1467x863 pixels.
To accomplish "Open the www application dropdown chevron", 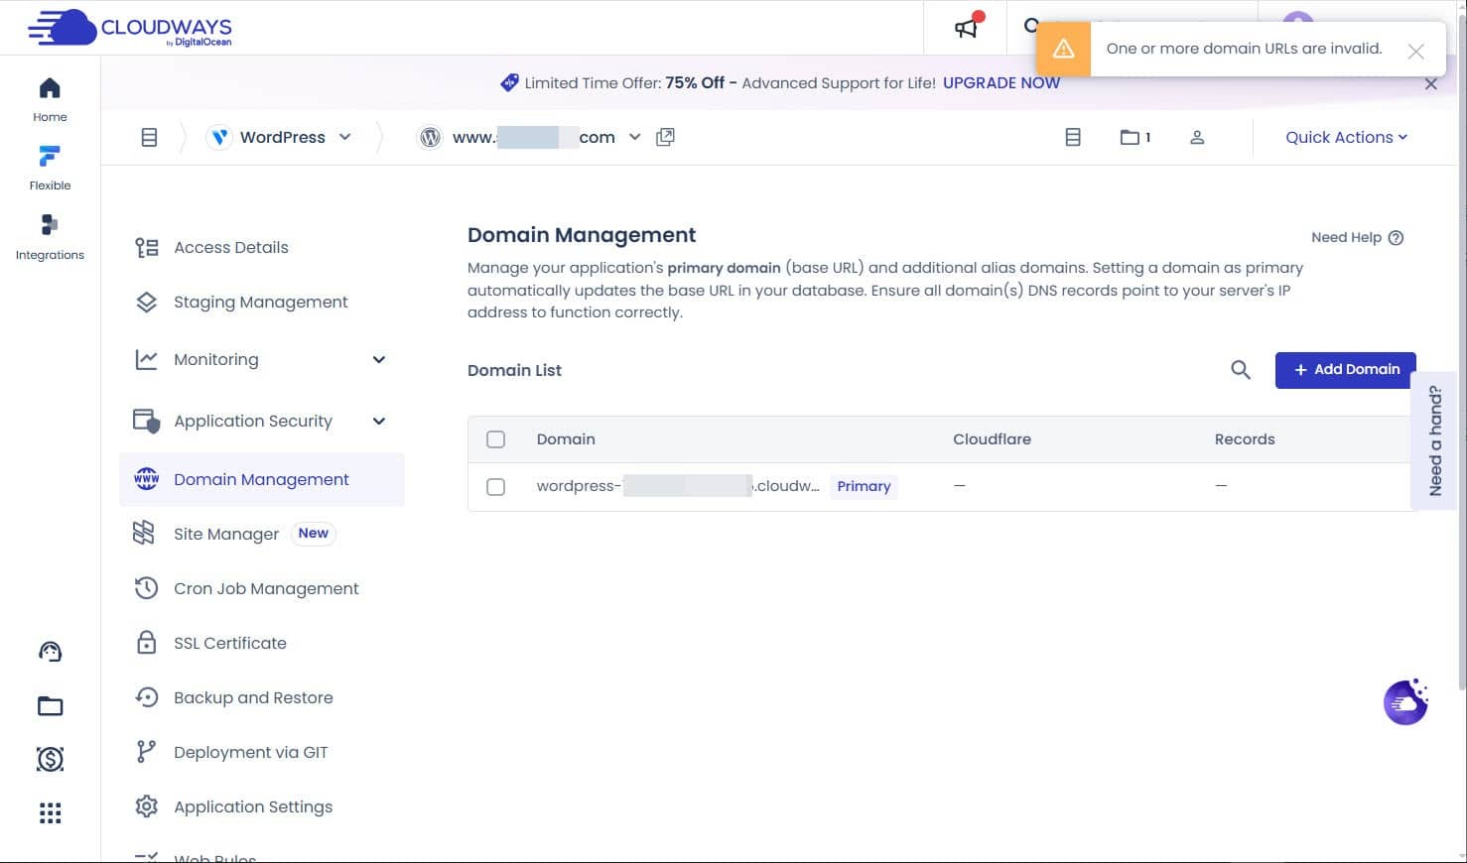I will [635, 137].
